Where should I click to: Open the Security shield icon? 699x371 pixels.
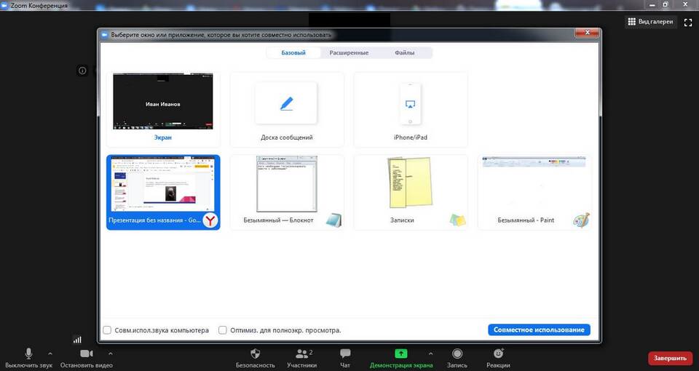pos(255,354)
